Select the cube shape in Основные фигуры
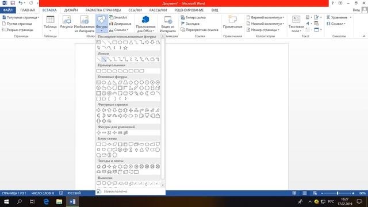This screenshot has width=368, height=207. (x=158, y=88)
